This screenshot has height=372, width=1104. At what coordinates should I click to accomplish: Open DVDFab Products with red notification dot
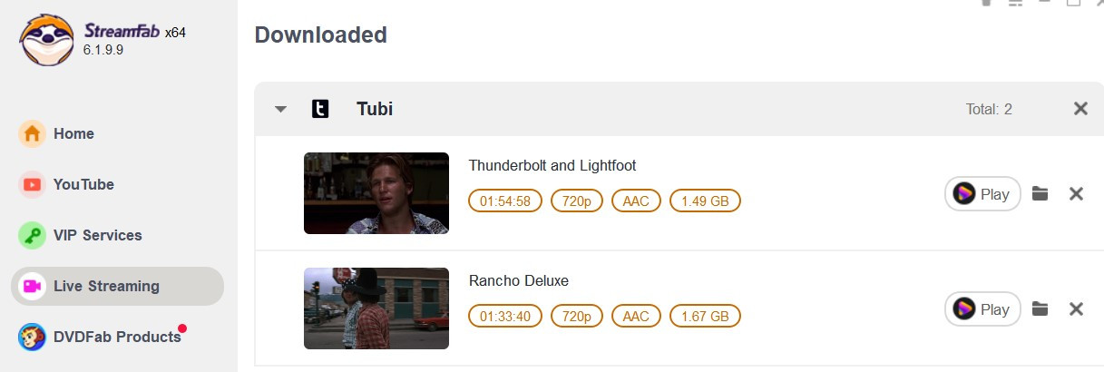click(117, 337)
